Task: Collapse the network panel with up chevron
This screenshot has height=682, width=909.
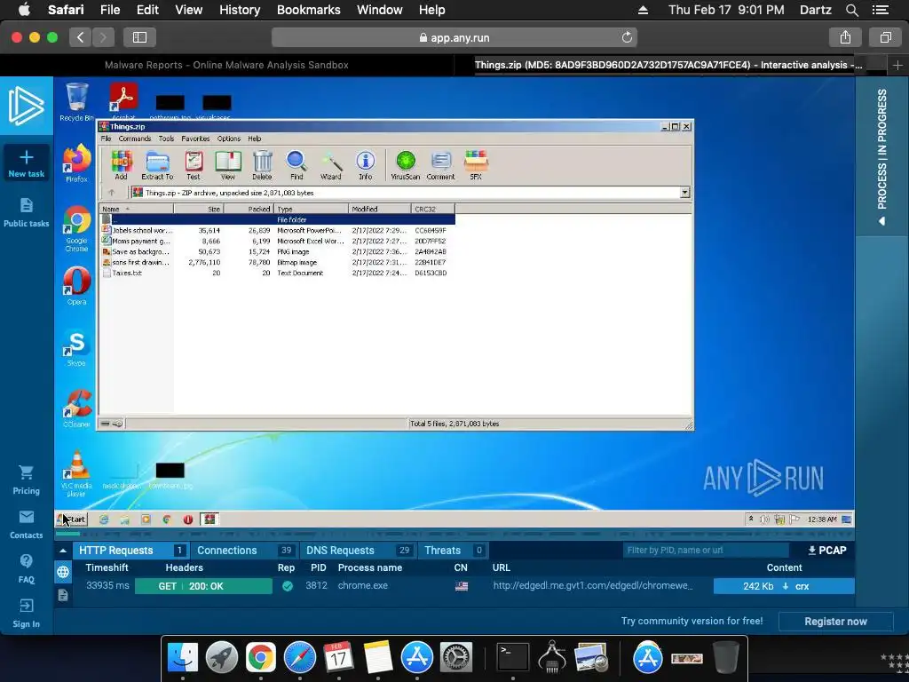Action: [x=63, y=551]
